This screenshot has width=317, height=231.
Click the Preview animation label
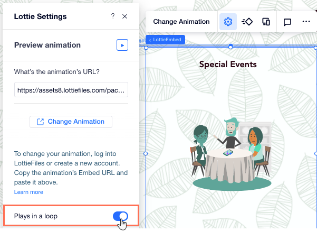47,45
